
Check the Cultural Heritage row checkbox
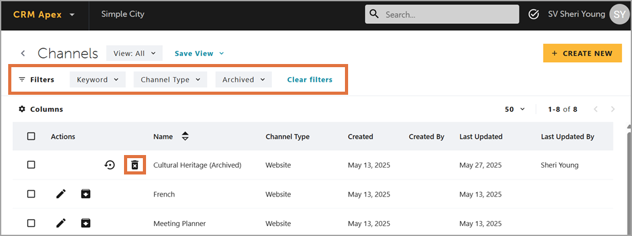31,165
